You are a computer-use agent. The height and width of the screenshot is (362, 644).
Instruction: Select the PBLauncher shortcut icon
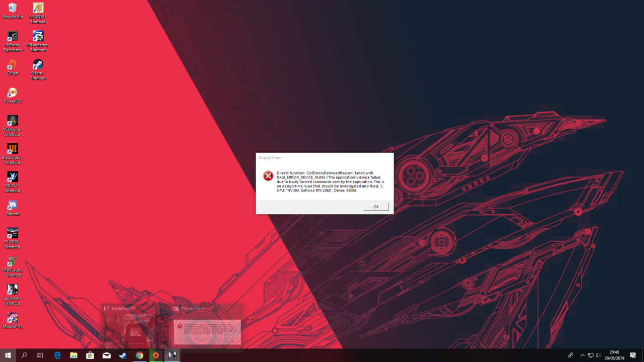[x=38, y=41]
